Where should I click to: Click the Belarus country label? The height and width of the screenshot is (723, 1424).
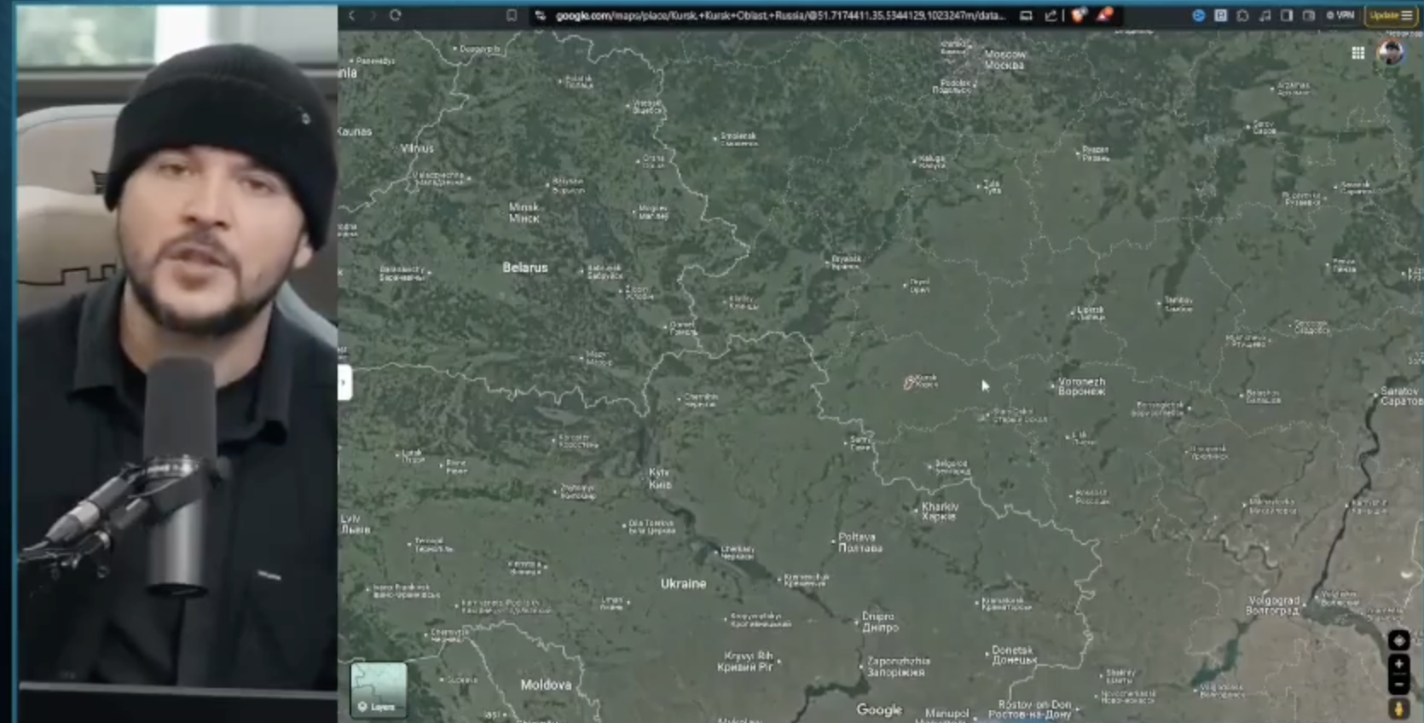[524, 268]
